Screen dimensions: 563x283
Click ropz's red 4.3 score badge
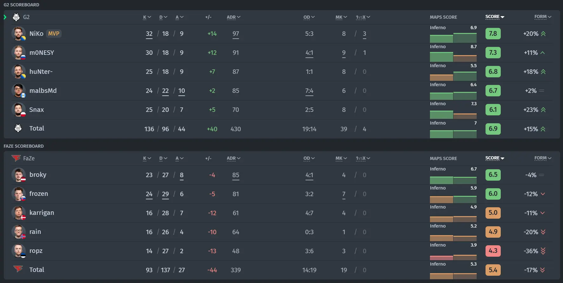493,251
